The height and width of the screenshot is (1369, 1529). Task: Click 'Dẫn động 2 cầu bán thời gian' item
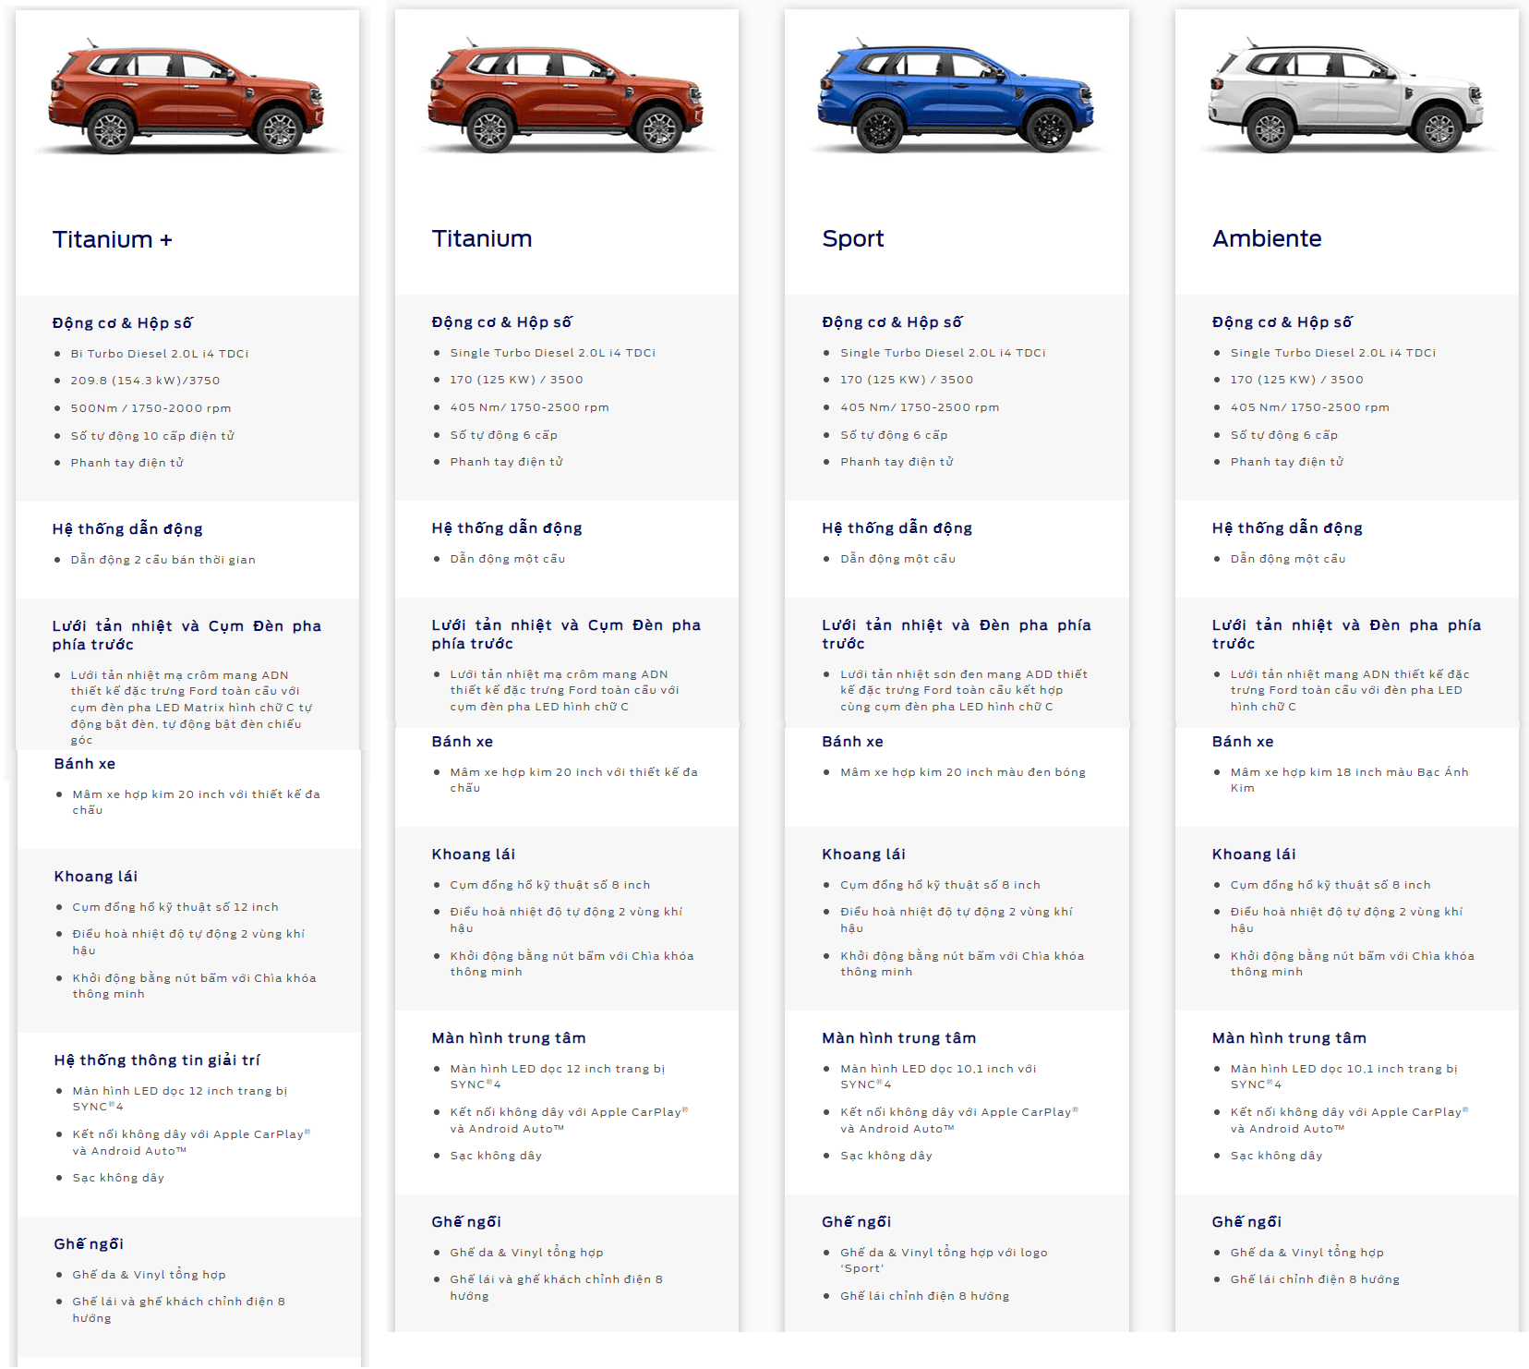[x=163, y=560]
